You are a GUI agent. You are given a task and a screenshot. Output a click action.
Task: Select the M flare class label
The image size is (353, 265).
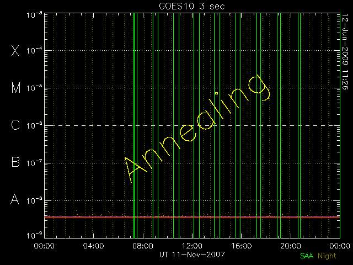16,88
